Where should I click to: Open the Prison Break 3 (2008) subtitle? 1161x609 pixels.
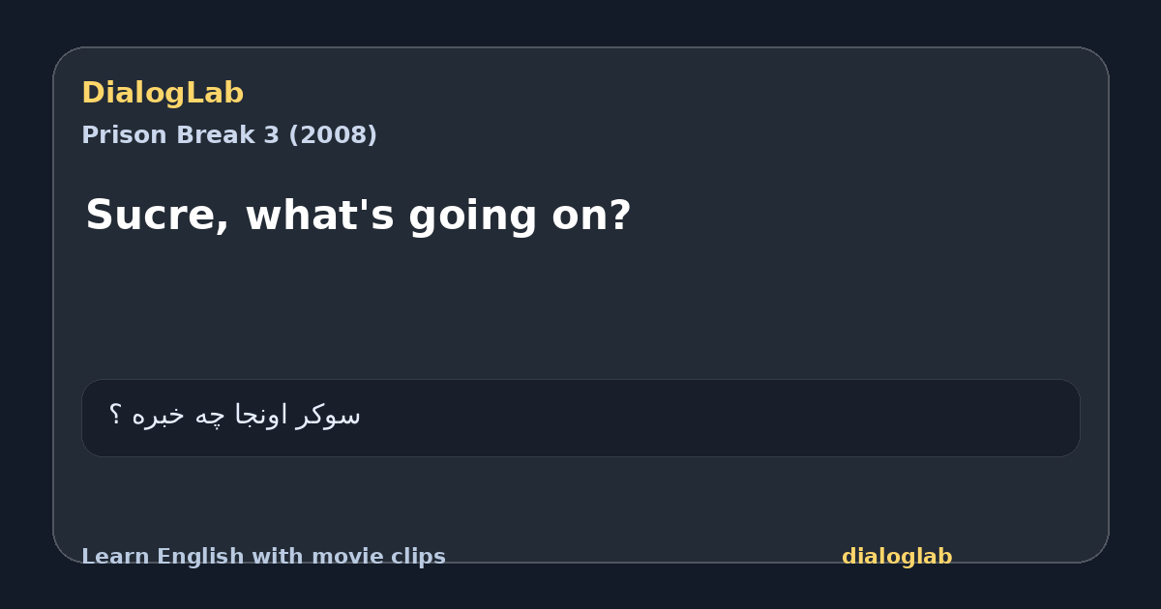[x=229, y=135]
